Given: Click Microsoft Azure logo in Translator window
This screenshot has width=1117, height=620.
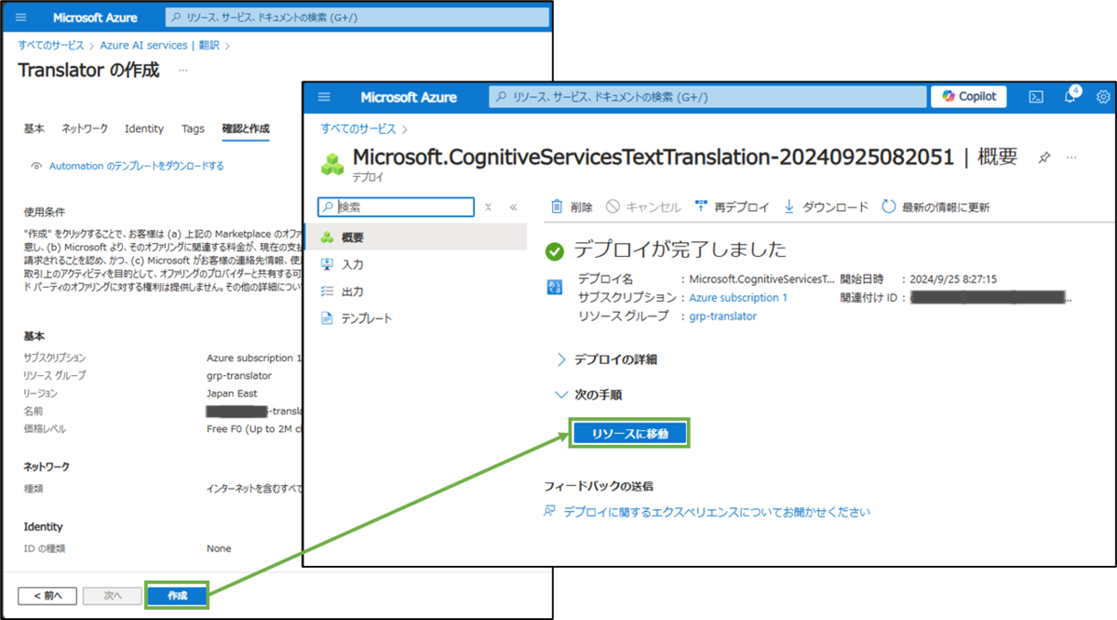Looking at the screenshot, I should click(95, 18).
